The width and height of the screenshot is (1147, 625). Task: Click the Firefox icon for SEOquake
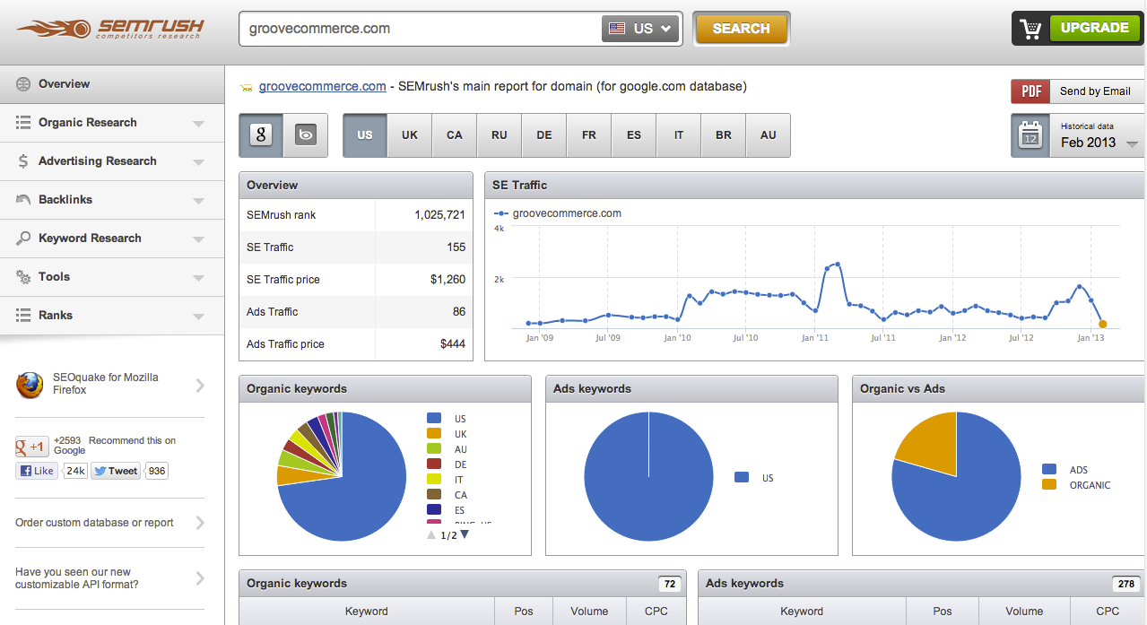tap(30, 385)
